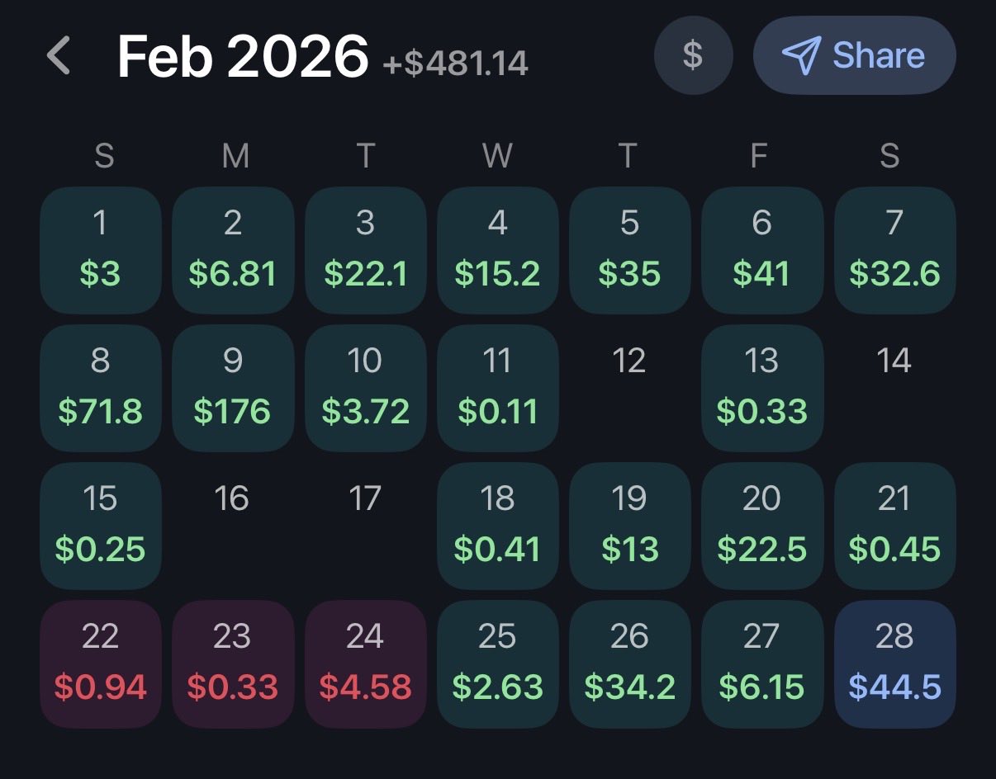This screenshot has width=996, height=779.
Task: Open February 15 with $0.25 profit
Action: [x=101, y=526]
